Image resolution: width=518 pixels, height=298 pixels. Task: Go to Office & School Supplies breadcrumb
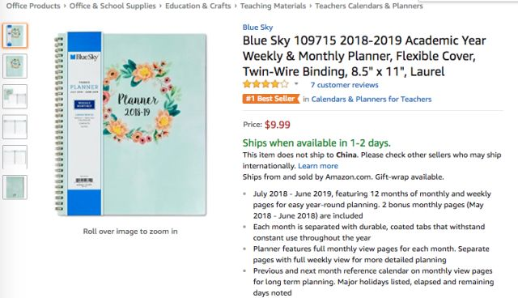tap(113, 6)
